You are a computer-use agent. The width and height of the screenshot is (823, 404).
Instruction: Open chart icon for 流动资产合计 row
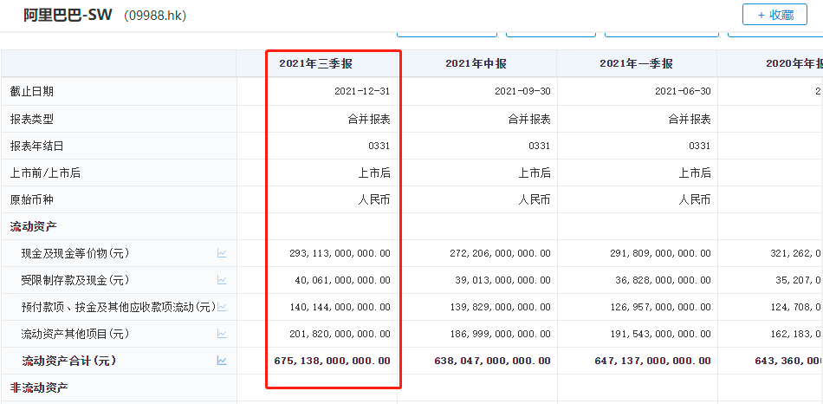222,361
